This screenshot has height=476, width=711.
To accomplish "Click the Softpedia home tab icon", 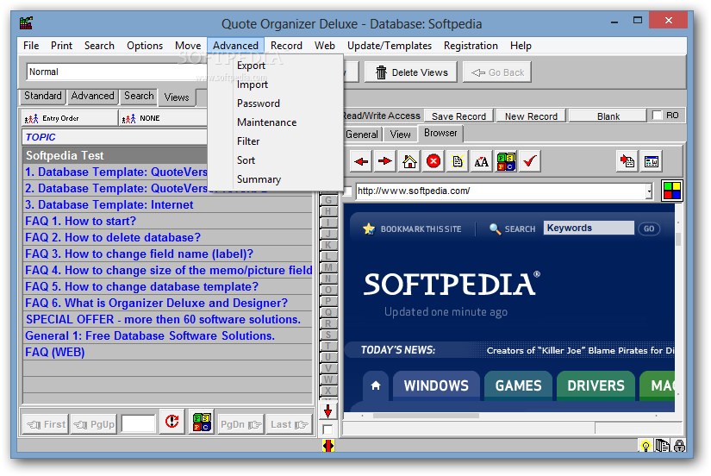I will [x=376, y=385].
